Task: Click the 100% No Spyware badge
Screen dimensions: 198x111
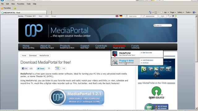Action: (x=156, y=107)
